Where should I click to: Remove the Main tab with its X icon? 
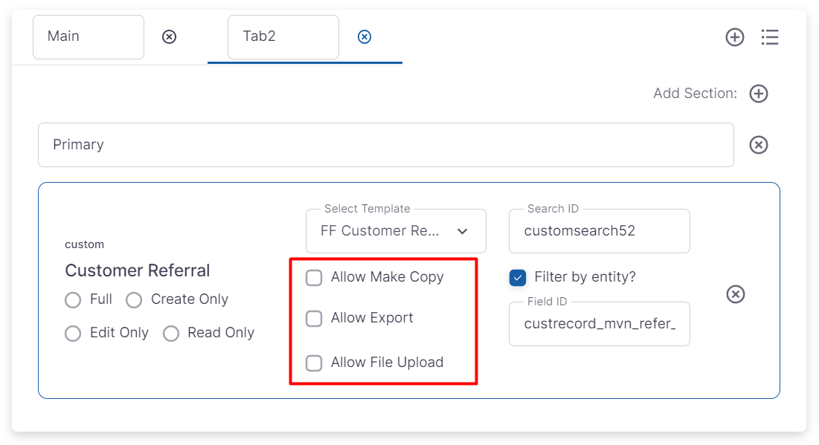170,36
